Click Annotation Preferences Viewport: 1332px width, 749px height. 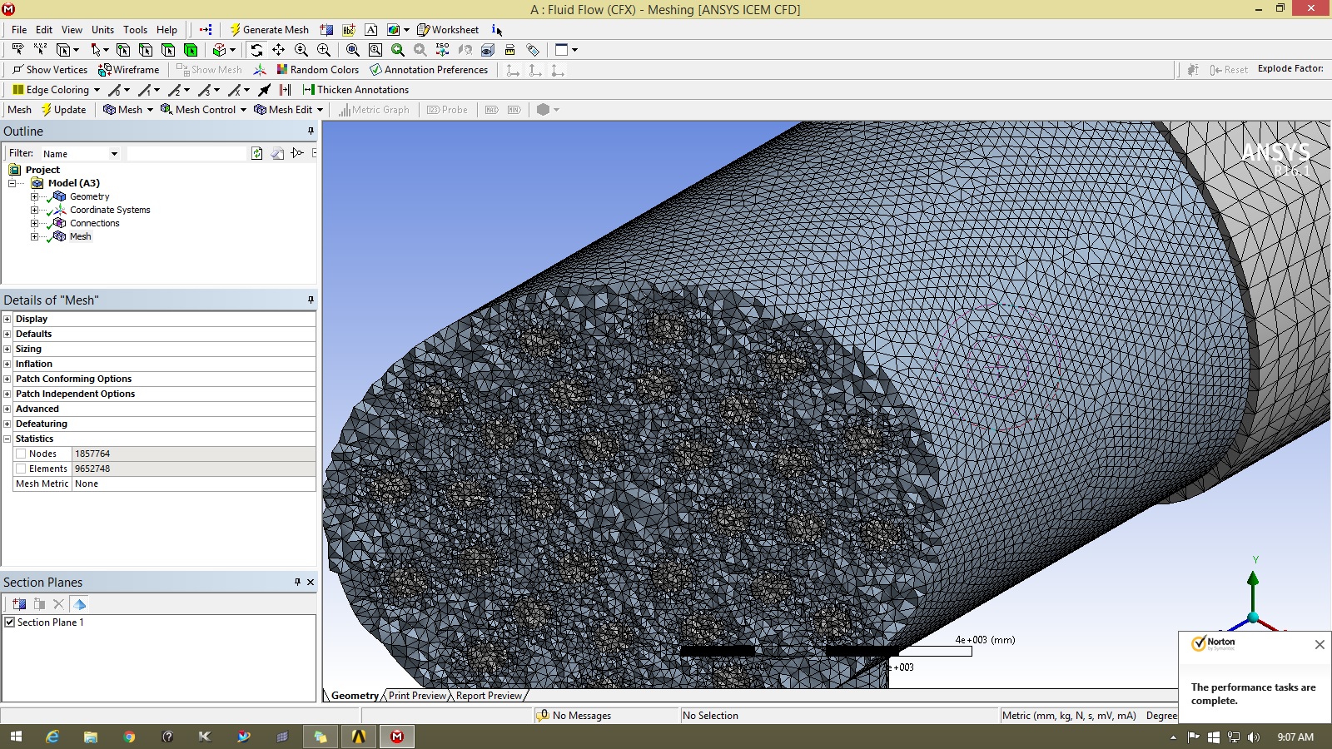pos(429,70)
